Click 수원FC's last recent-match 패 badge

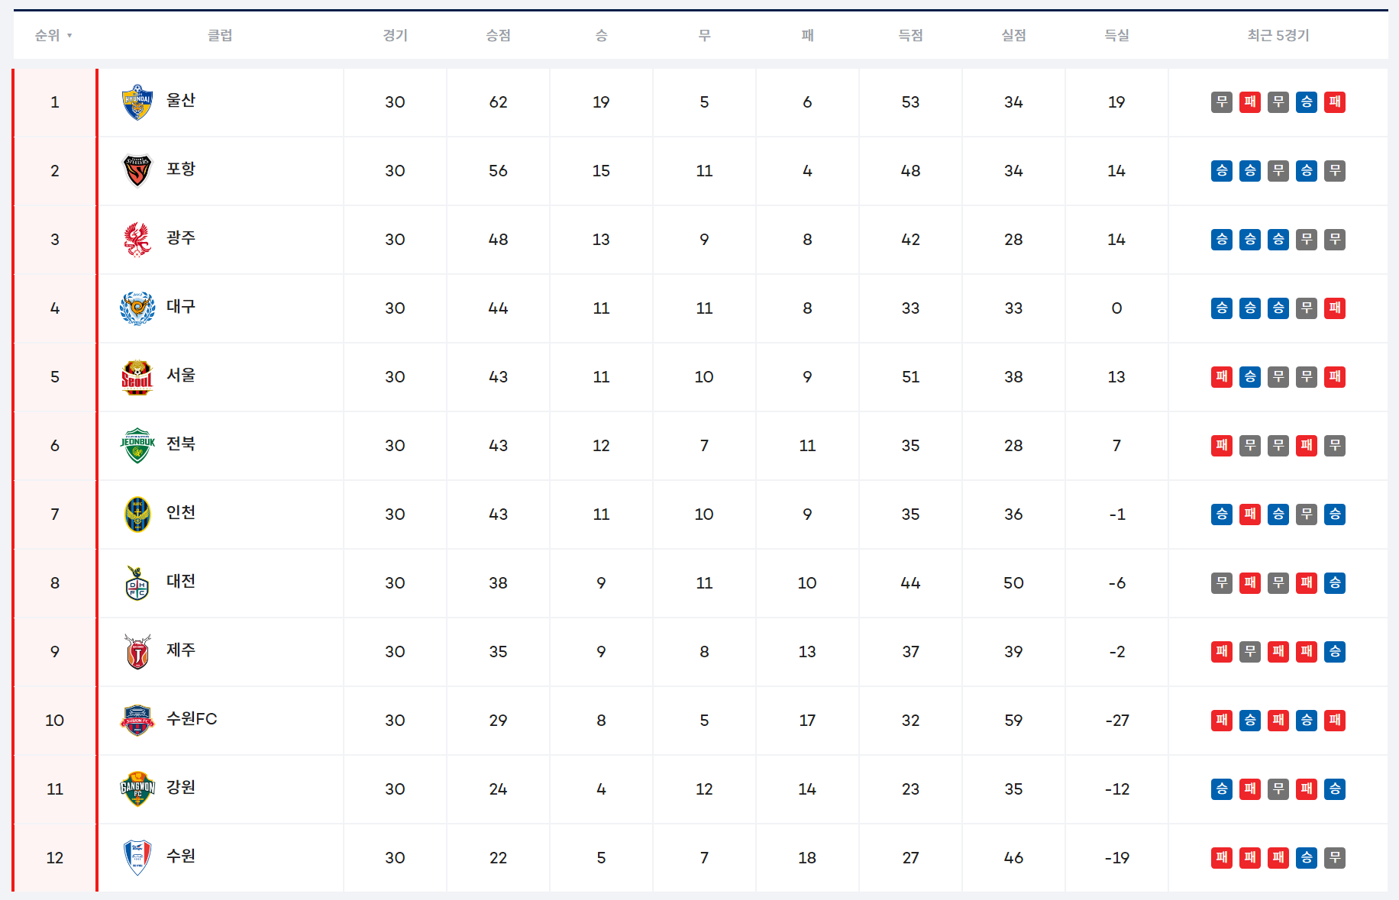tap(1335, 721)
